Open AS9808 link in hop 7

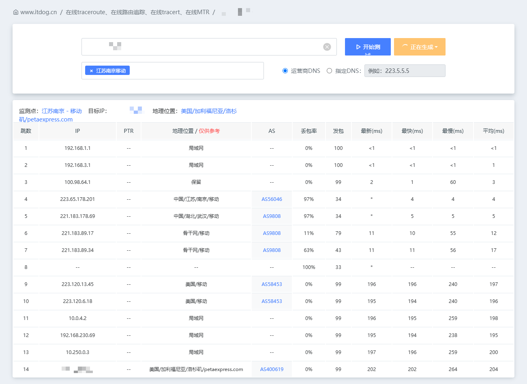click(272, 250)
